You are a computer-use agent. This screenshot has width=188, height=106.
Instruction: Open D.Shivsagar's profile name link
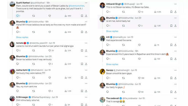(22, 97)
